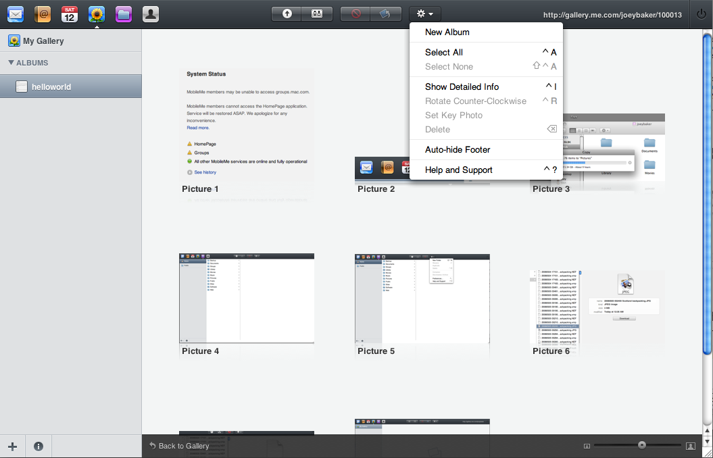The width and height of the screenshot is (713, 458).
Task: Open the Contacts address book icon
Action: coord(43,14)
